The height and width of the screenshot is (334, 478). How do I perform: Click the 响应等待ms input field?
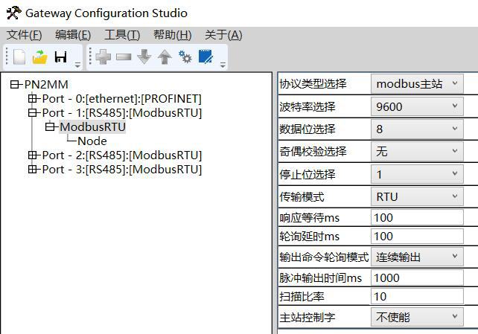coord(417,218)
